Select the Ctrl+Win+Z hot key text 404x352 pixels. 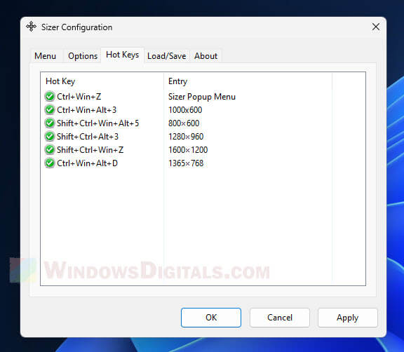[x=79, y=97]
